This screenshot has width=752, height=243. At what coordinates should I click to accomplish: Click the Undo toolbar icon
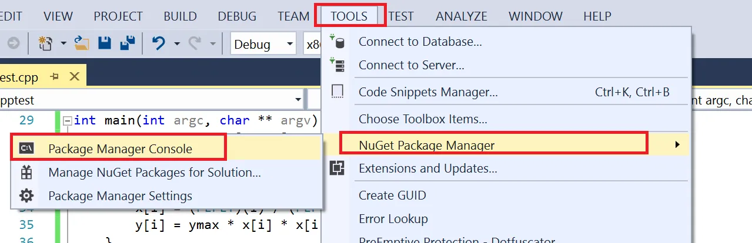tap(158, 43)
